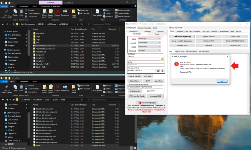Open the Consultas tab

point(179,31)
